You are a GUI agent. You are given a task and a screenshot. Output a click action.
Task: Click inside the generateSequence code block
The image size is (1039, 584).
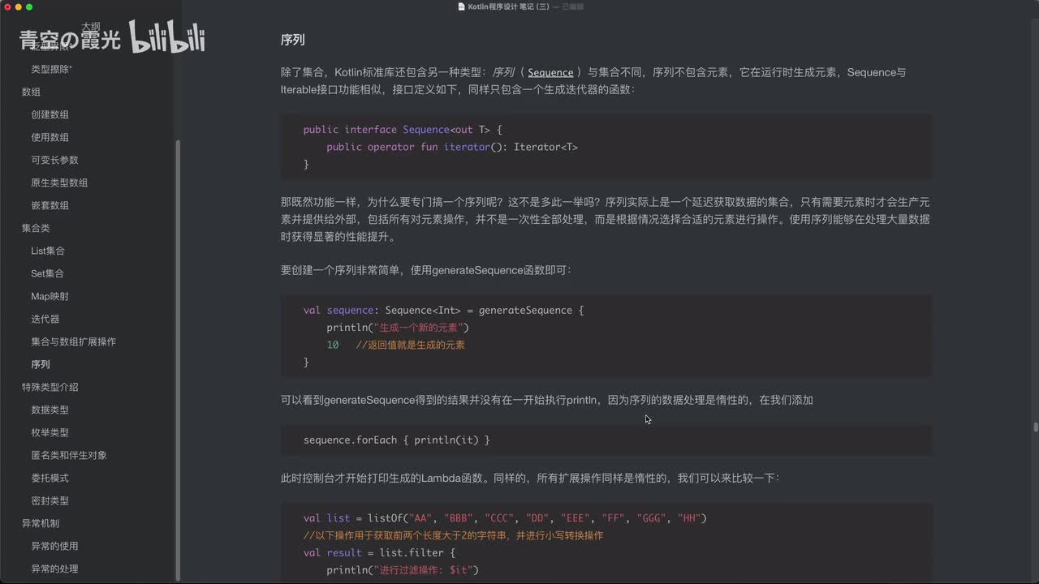606,336
